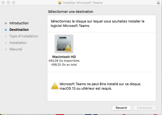This screenshot has height=115, width=162.
Task: Click the 'Installer Microsoft Teams' window title
Action: pos(83,3)
